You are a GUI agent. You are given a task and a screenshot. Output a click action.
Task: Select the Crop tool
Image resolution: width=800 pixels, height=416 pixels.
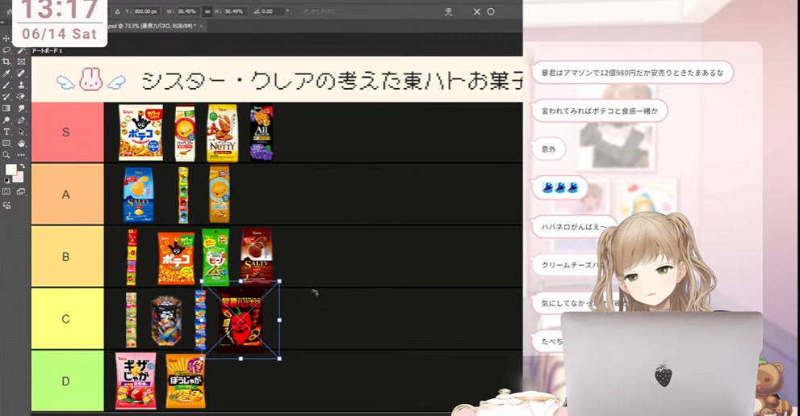coord(6,61)
